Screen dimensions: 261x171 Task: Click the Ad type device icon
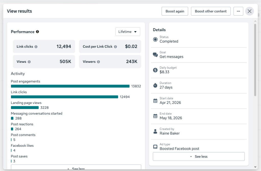click(x=155, y=147)
